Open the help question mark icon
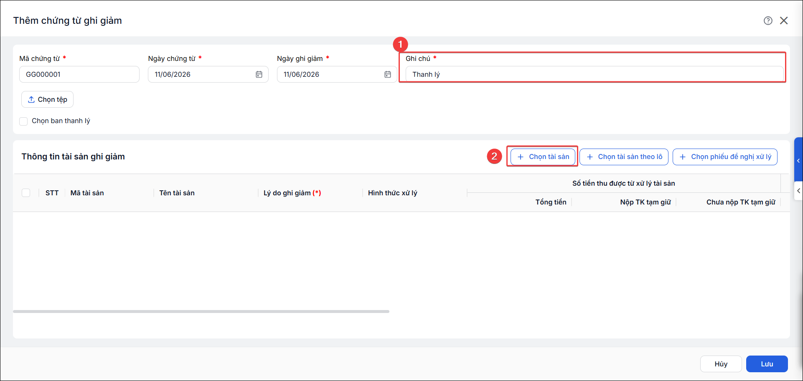Viewport: 803px width, 381px height. (768, 20)
